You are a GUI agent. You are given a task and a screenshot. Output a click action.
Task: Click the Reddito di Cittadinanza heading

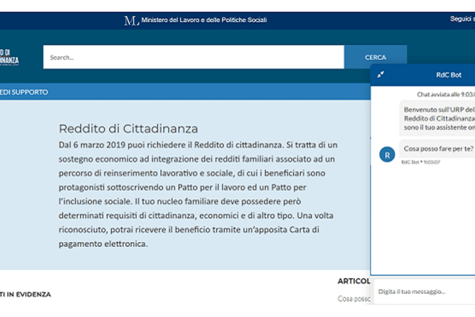tap(128, 128)
